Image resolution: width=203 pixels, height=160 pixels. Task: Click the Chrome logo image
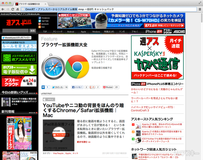[77, 67]
